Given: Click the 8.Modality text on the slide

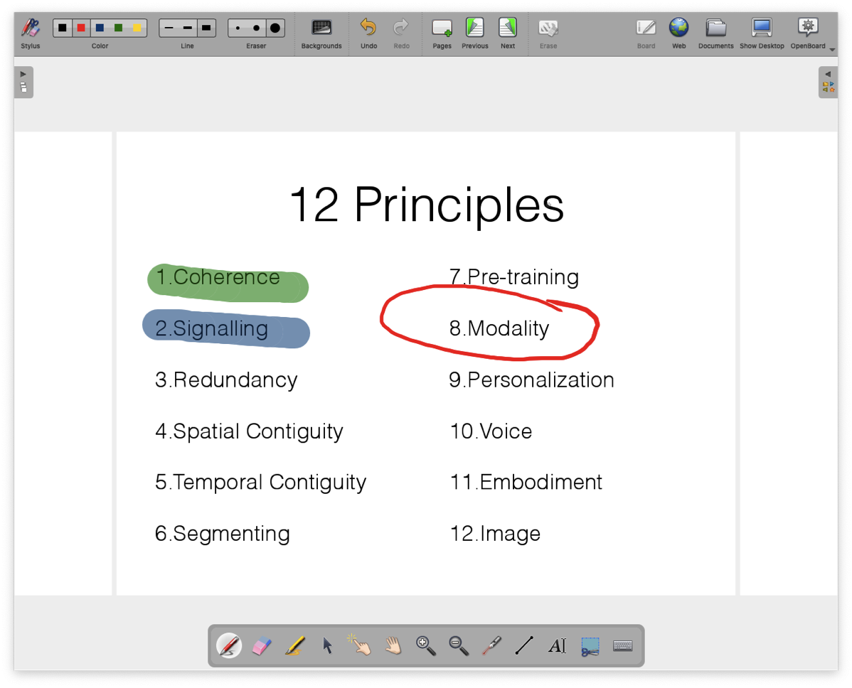Looking at the screenshot, I should pyautogui.click(x=499, y=328).
